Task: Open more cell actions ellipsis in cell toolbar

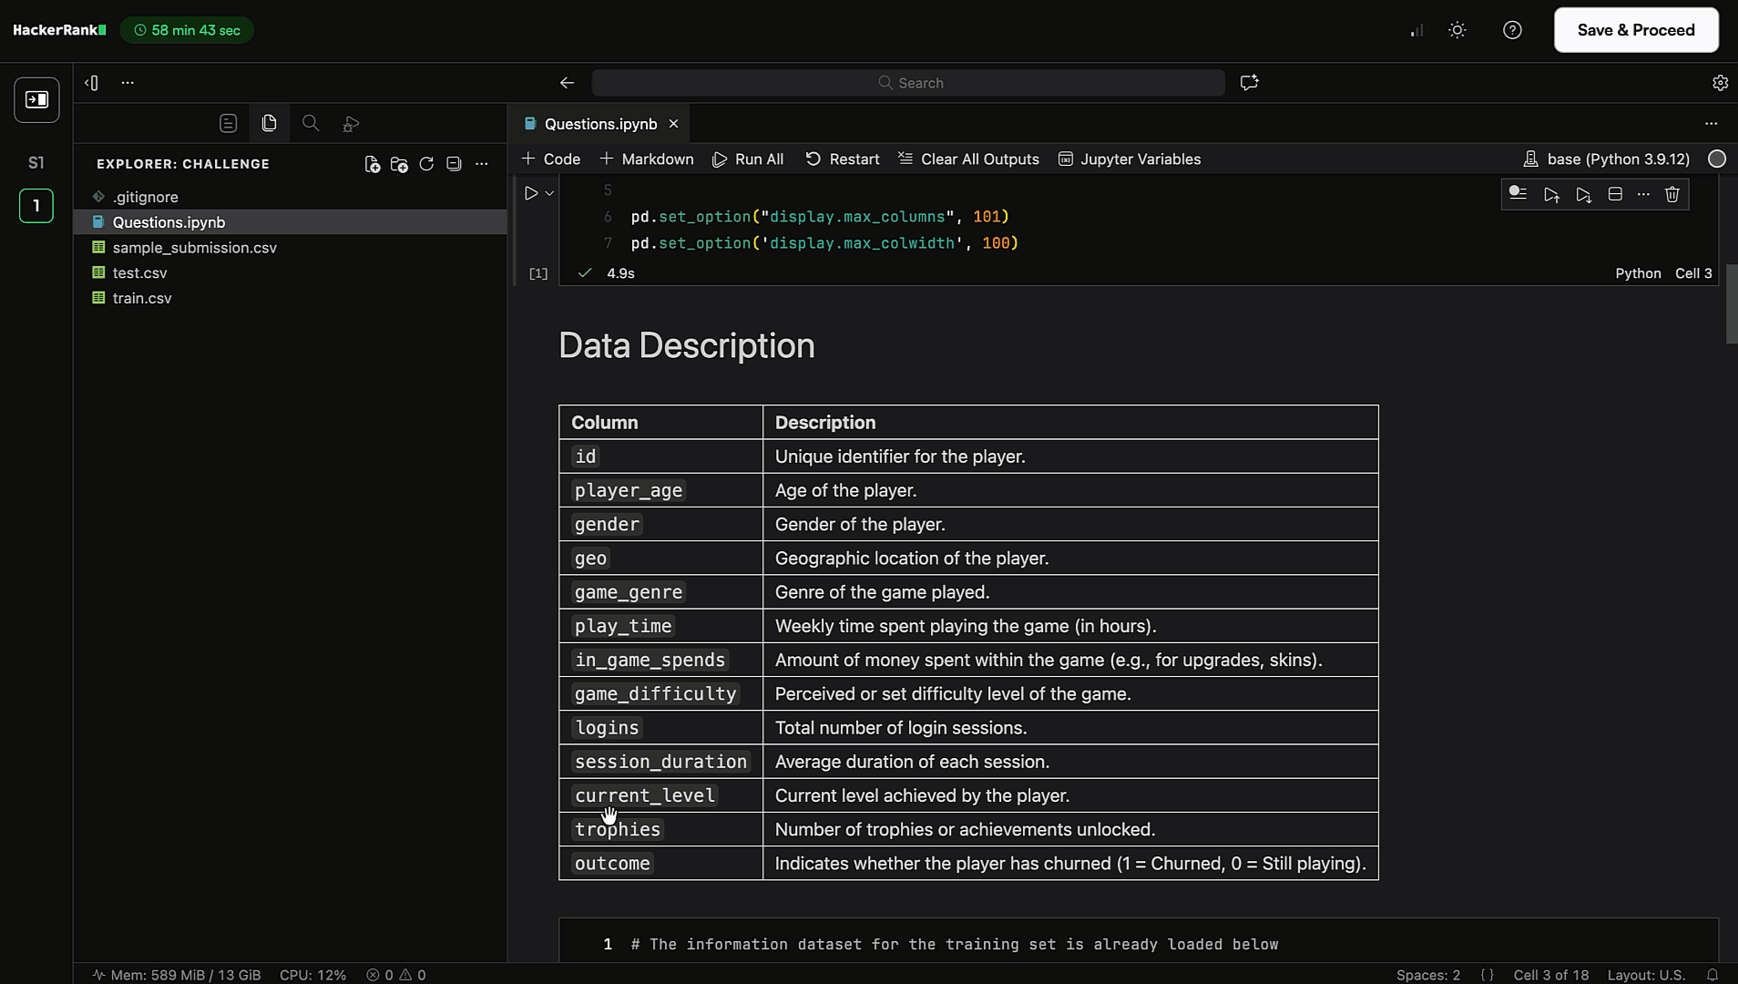Action: click(1643, 194)
